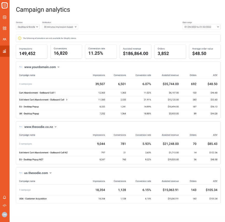Collapse the www.yourdomain.com section
Image resolution: width=225 pixels, height=222 pixels.
click(58, 67)
